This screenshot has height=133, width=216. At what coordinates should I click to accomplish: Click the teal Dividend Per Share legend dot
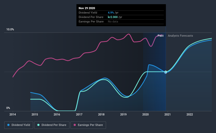(x=38, y=125)
